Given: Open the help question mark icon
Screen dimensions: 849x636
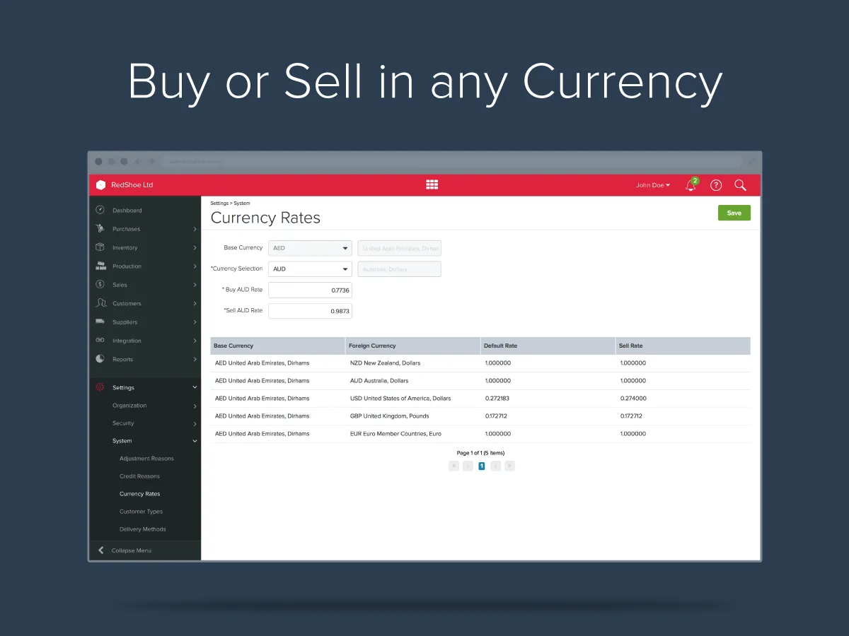Looking at the screenshot, I should point(716,185).
